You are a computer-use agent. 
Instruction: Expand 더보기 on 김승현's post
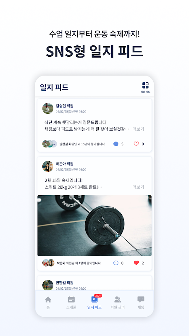pyautogui.click(x=138, y=129)
